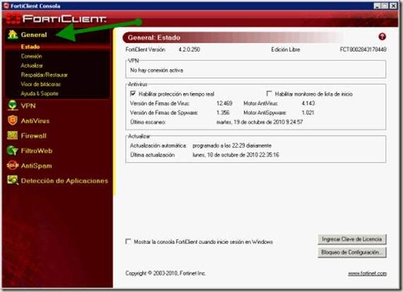Viewport: 403px width, 292px height.
Task: Click Bloqueo de Configuración button
Action: (352, 253)
